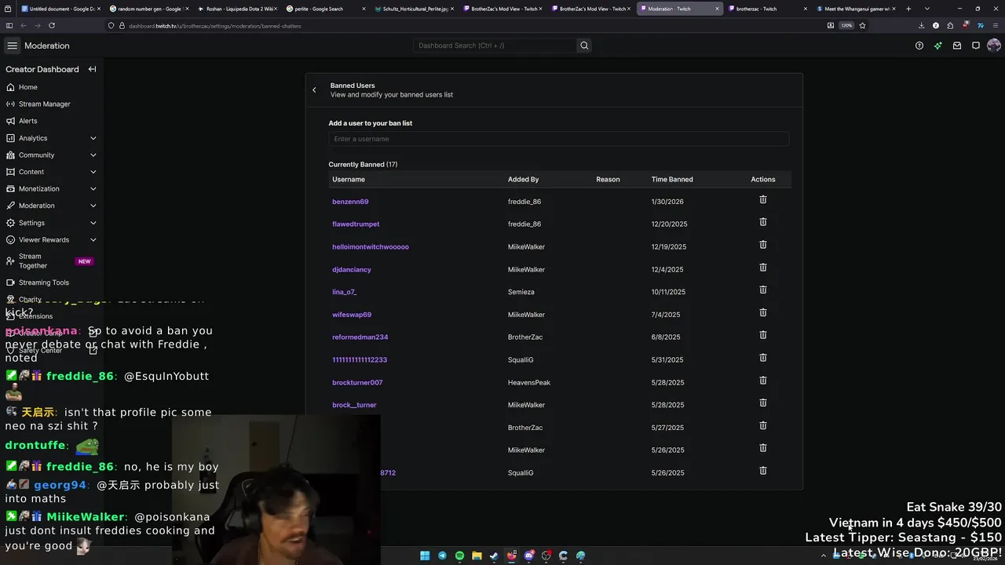Unban benzenn69 with trash icon

click(762, 200)
